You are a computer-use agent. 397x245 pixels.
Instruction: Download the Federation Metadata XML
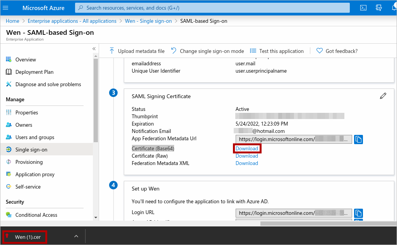(x=247, y=163)
